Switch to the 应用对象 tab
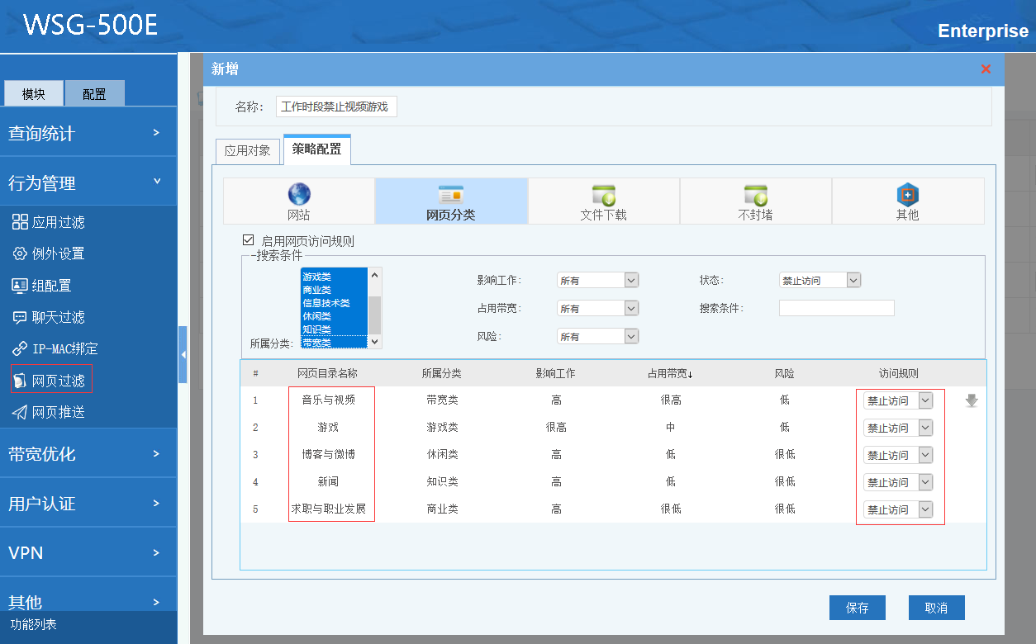The width and height of the screenshot is (1036, 644). click(x=248, y=151)
